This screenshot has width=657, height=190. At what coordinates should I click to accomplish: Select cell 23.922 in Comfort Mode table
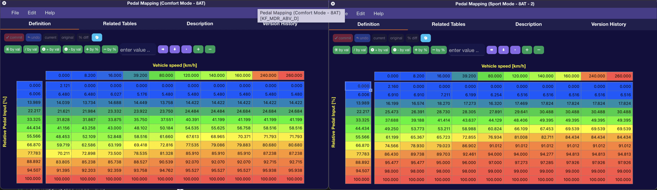pyautogui.click(x=136, y=111)
